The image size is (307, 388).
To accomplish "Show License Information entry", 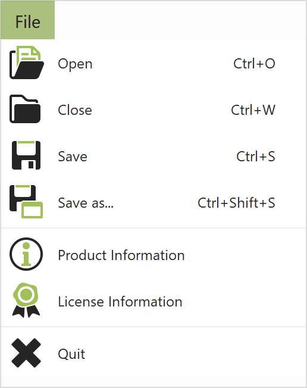I will click(153, 301).
